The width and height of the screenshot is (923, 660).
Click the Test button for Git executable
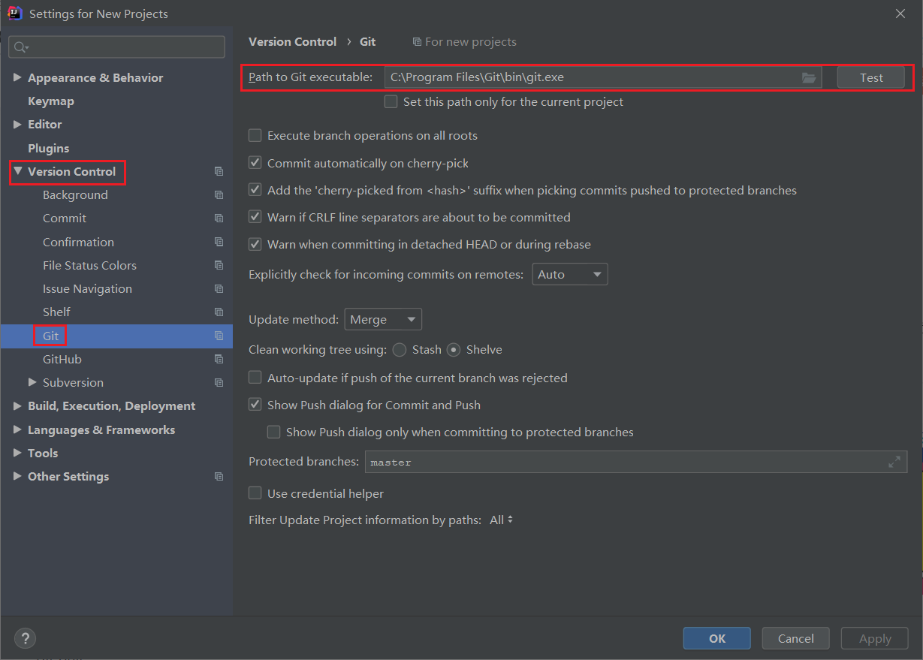point(871,77)
